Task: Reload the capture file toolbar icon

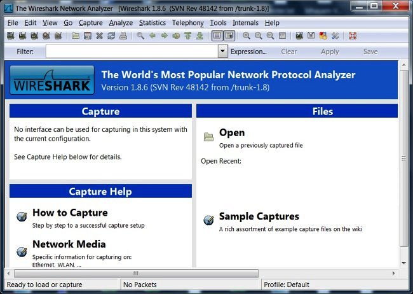Action: [x=111, y=36]
